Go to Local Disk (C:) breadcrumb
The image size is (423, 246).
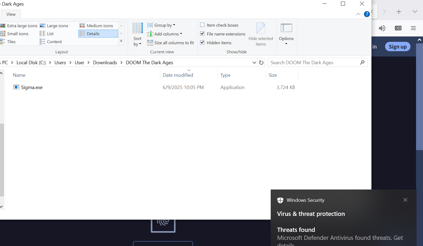[x=31, y=63]
